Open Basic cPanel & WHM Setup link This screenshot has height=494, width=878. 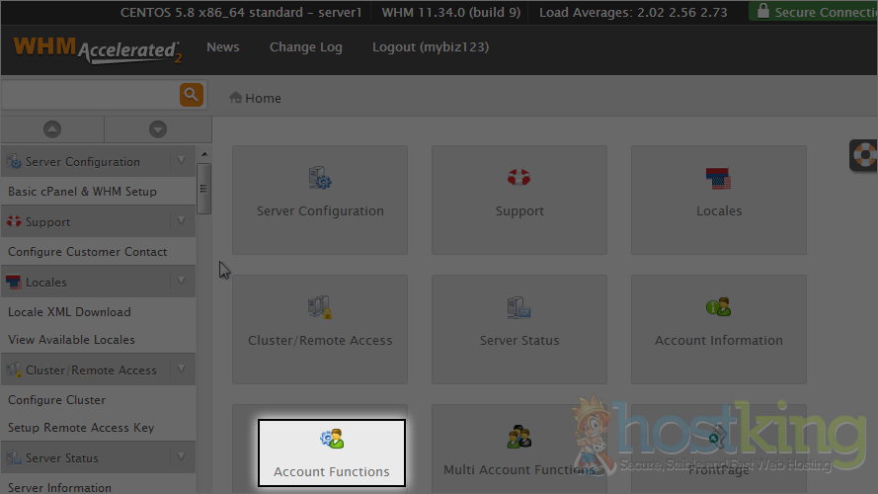[x=82, y=191]
